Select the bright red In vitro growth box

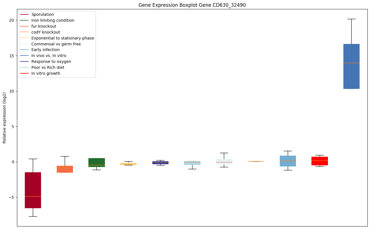(x=319, y=161)
